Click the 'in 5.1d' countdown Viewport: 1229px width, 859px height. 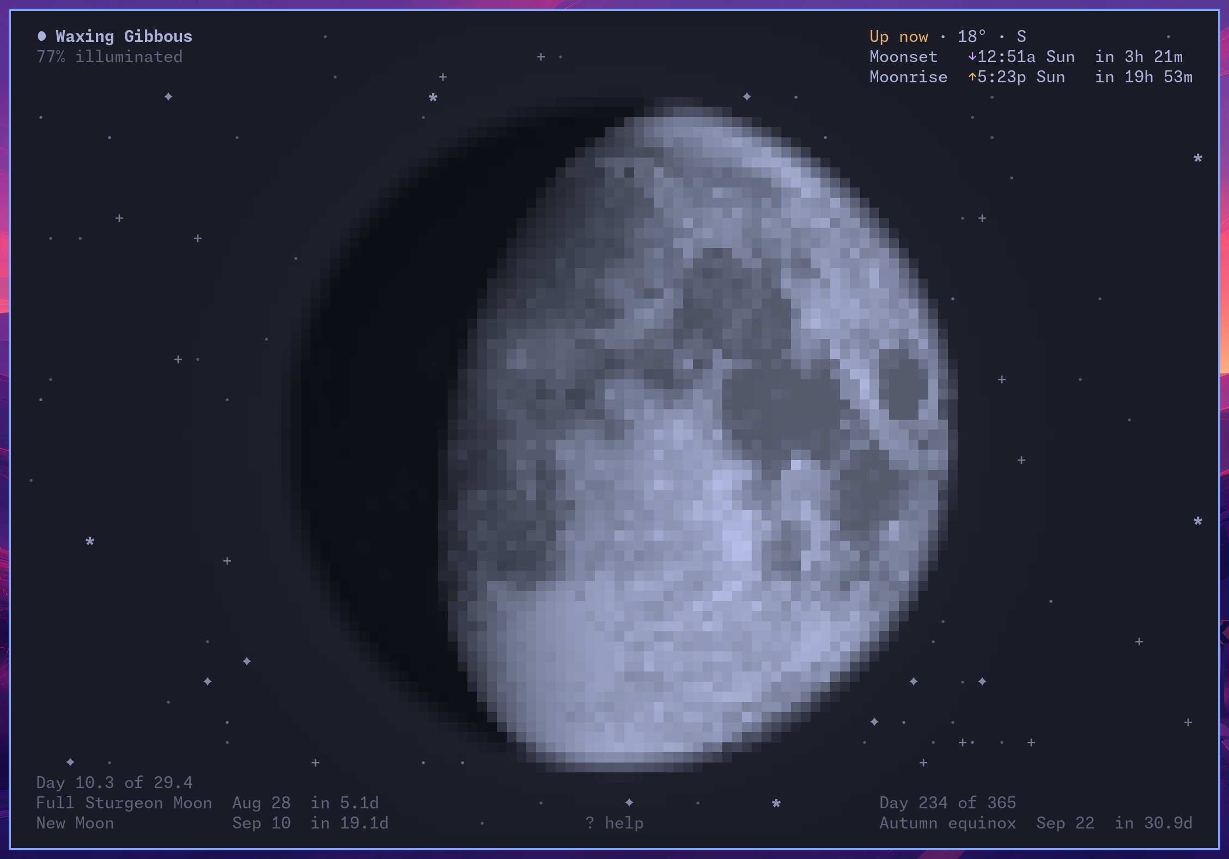point(345,803)
